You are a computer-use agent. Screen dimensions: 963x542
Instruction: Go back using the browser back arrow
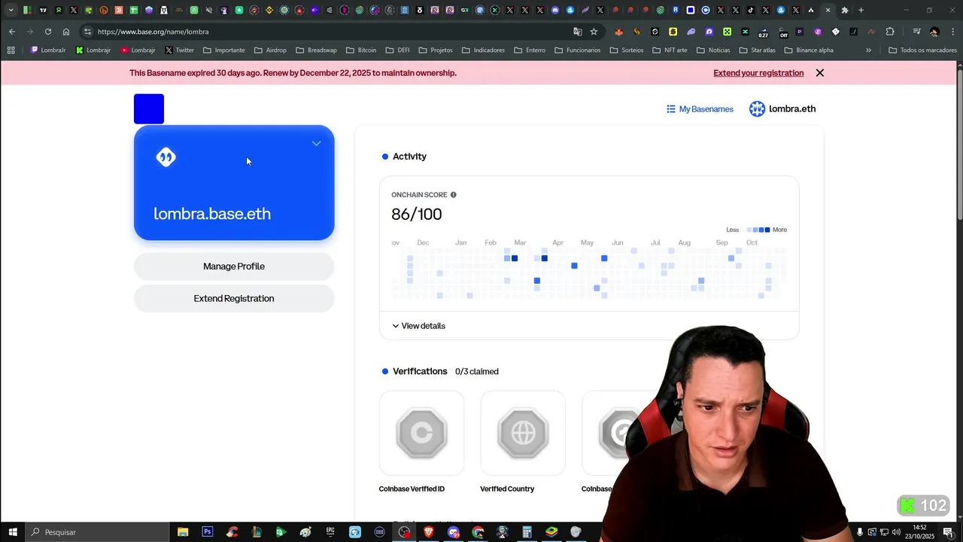(12, 32)
